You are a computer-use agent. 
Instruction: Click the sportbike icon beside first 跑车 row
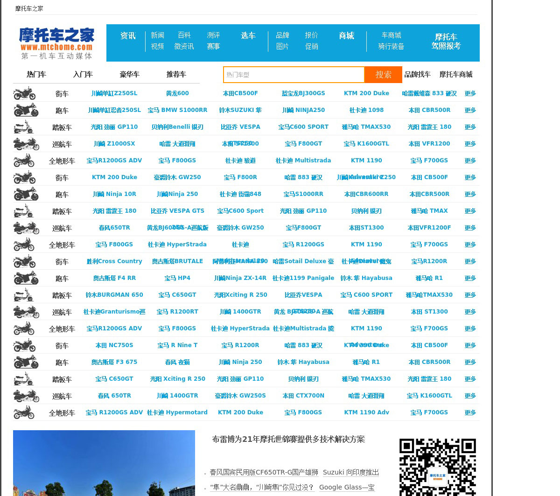(x=26, y=110)
